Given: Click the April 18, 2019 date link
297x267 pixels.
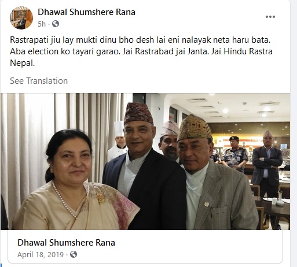Looking at the screenshot, I should click(41, 254).
